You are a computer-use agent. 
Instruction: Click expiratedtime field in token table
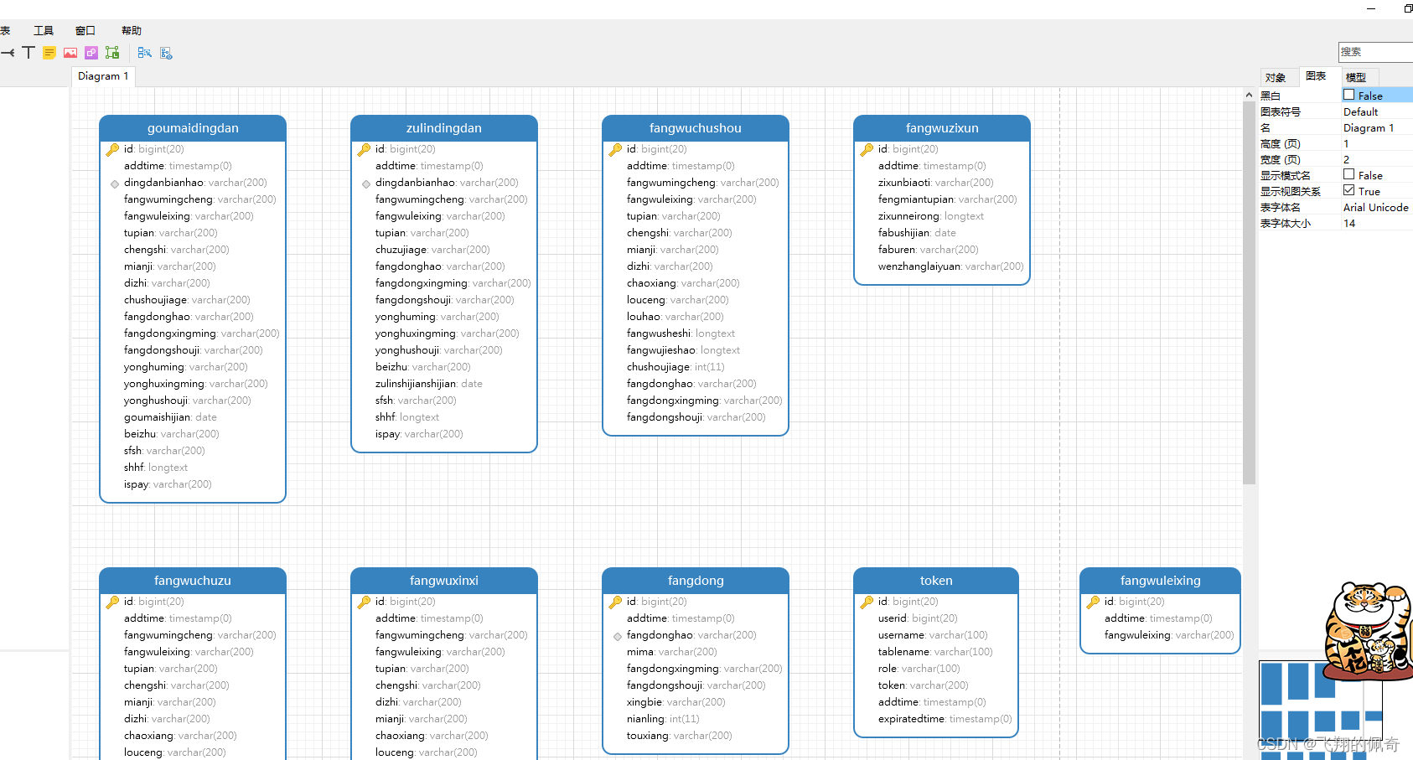click(x=945, y=719)
